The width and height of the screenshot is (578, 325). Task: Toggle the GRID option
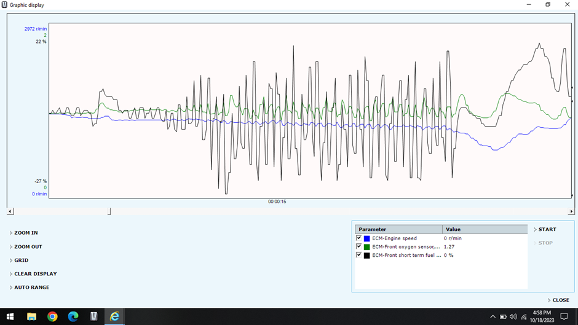click(21, 260)
